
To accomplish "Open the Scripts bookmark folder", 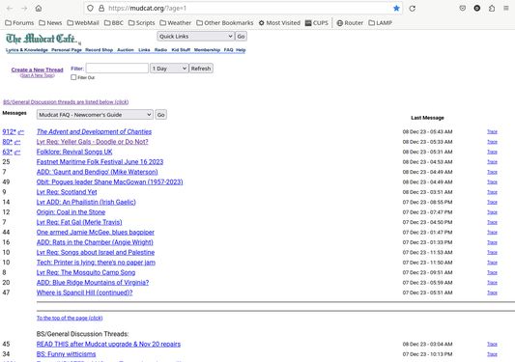I will pos(142,22).
